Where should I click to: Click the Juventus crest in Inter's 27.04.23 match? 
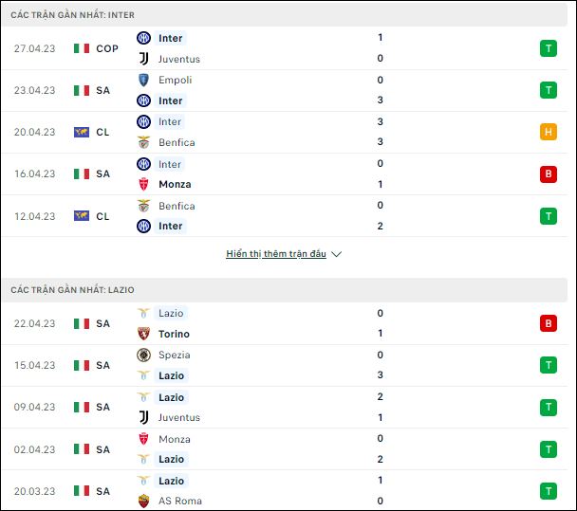click(144, 59)
